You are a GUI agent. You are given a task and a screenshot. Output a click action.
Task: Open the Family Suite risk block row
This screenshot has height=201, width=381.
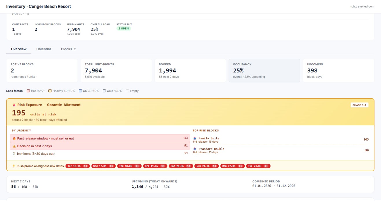tap(281, 140)
